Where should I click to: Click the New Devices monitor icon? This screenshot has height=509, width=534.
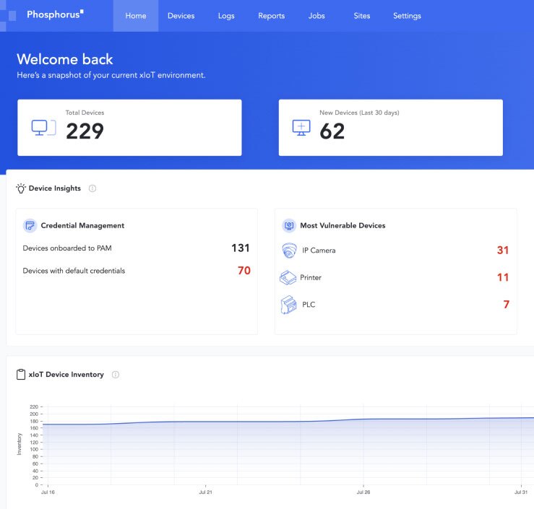point(301,128)
